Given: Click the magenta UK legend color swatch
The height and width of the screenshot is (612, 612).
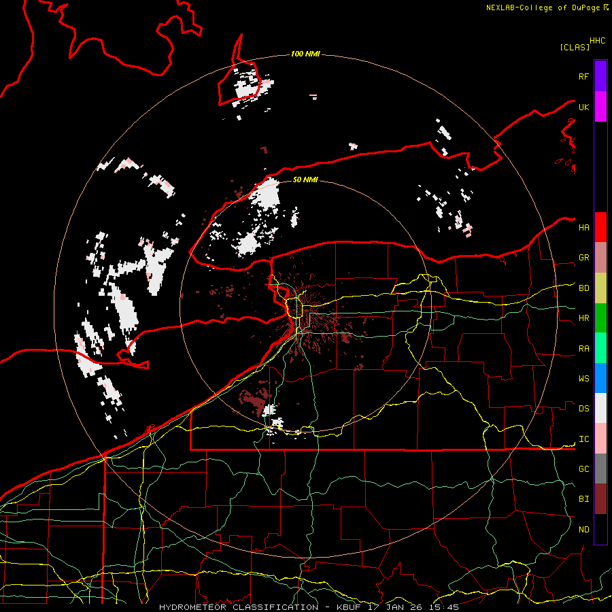Looking at the screenshot, I should click(600, 107).
